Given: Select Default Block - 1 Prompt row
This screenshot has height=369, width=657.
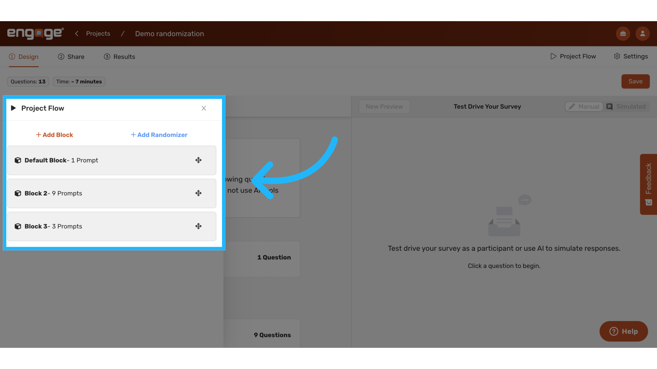Looking at the screenshot, I should click(x=112, y=160).
